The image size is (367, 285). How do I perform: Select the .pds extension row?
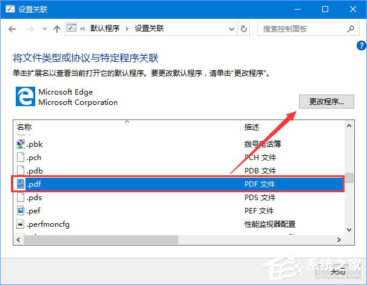click(x=178, y=198)
